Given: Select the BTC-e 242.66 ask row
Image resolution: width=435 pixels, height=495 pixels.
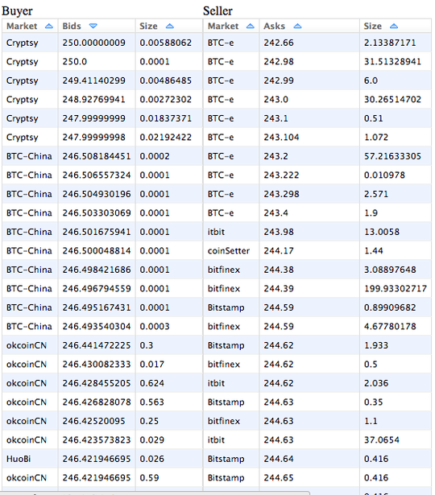Looking at the screenshot, I should point(317,43).
